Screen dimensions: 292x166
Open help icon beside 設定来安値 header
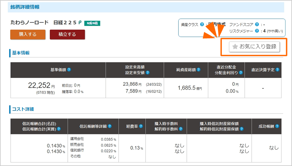coord(148,72)
